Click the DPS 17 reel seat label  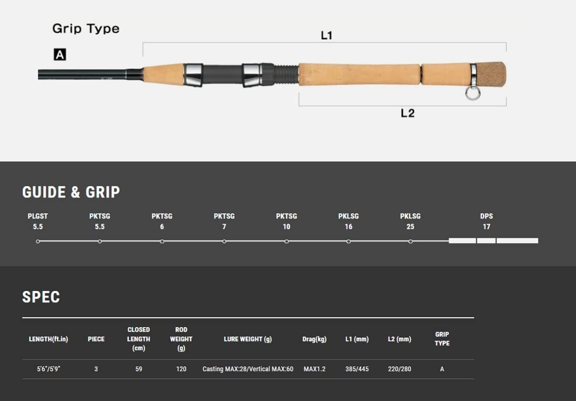coord(486,221)
